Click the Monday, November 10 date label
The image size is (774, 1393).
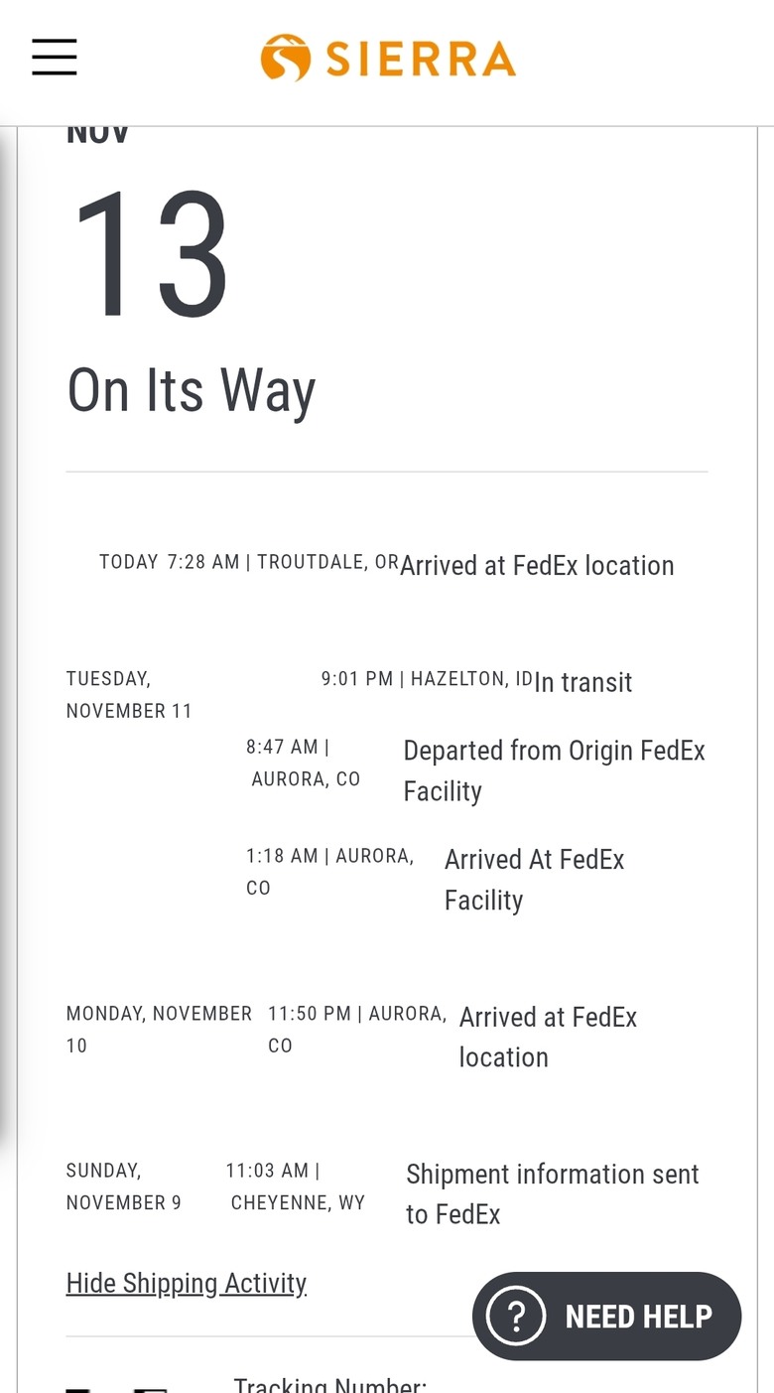click(159, 1029)
